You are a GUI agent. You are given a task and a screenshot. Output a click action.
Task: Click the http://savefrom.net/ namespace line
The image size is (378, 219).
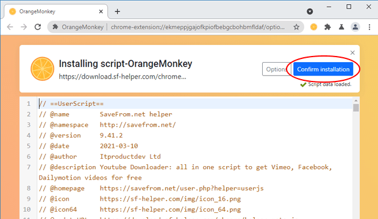click(107, 125)
